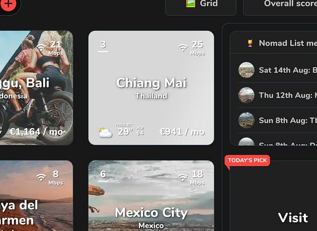
Task: Click the wifi icon on Playa del Carmen card
Action: click(41, 177)
